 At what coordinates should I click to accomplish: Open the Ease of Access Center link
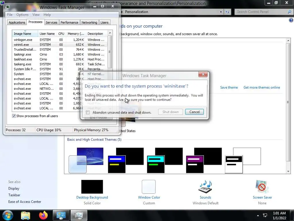pos(25,202)
